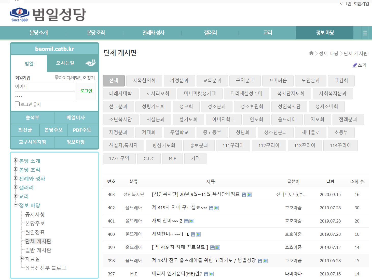
Task: Collapse the 정보 마당 tree node
Action: 16,205
